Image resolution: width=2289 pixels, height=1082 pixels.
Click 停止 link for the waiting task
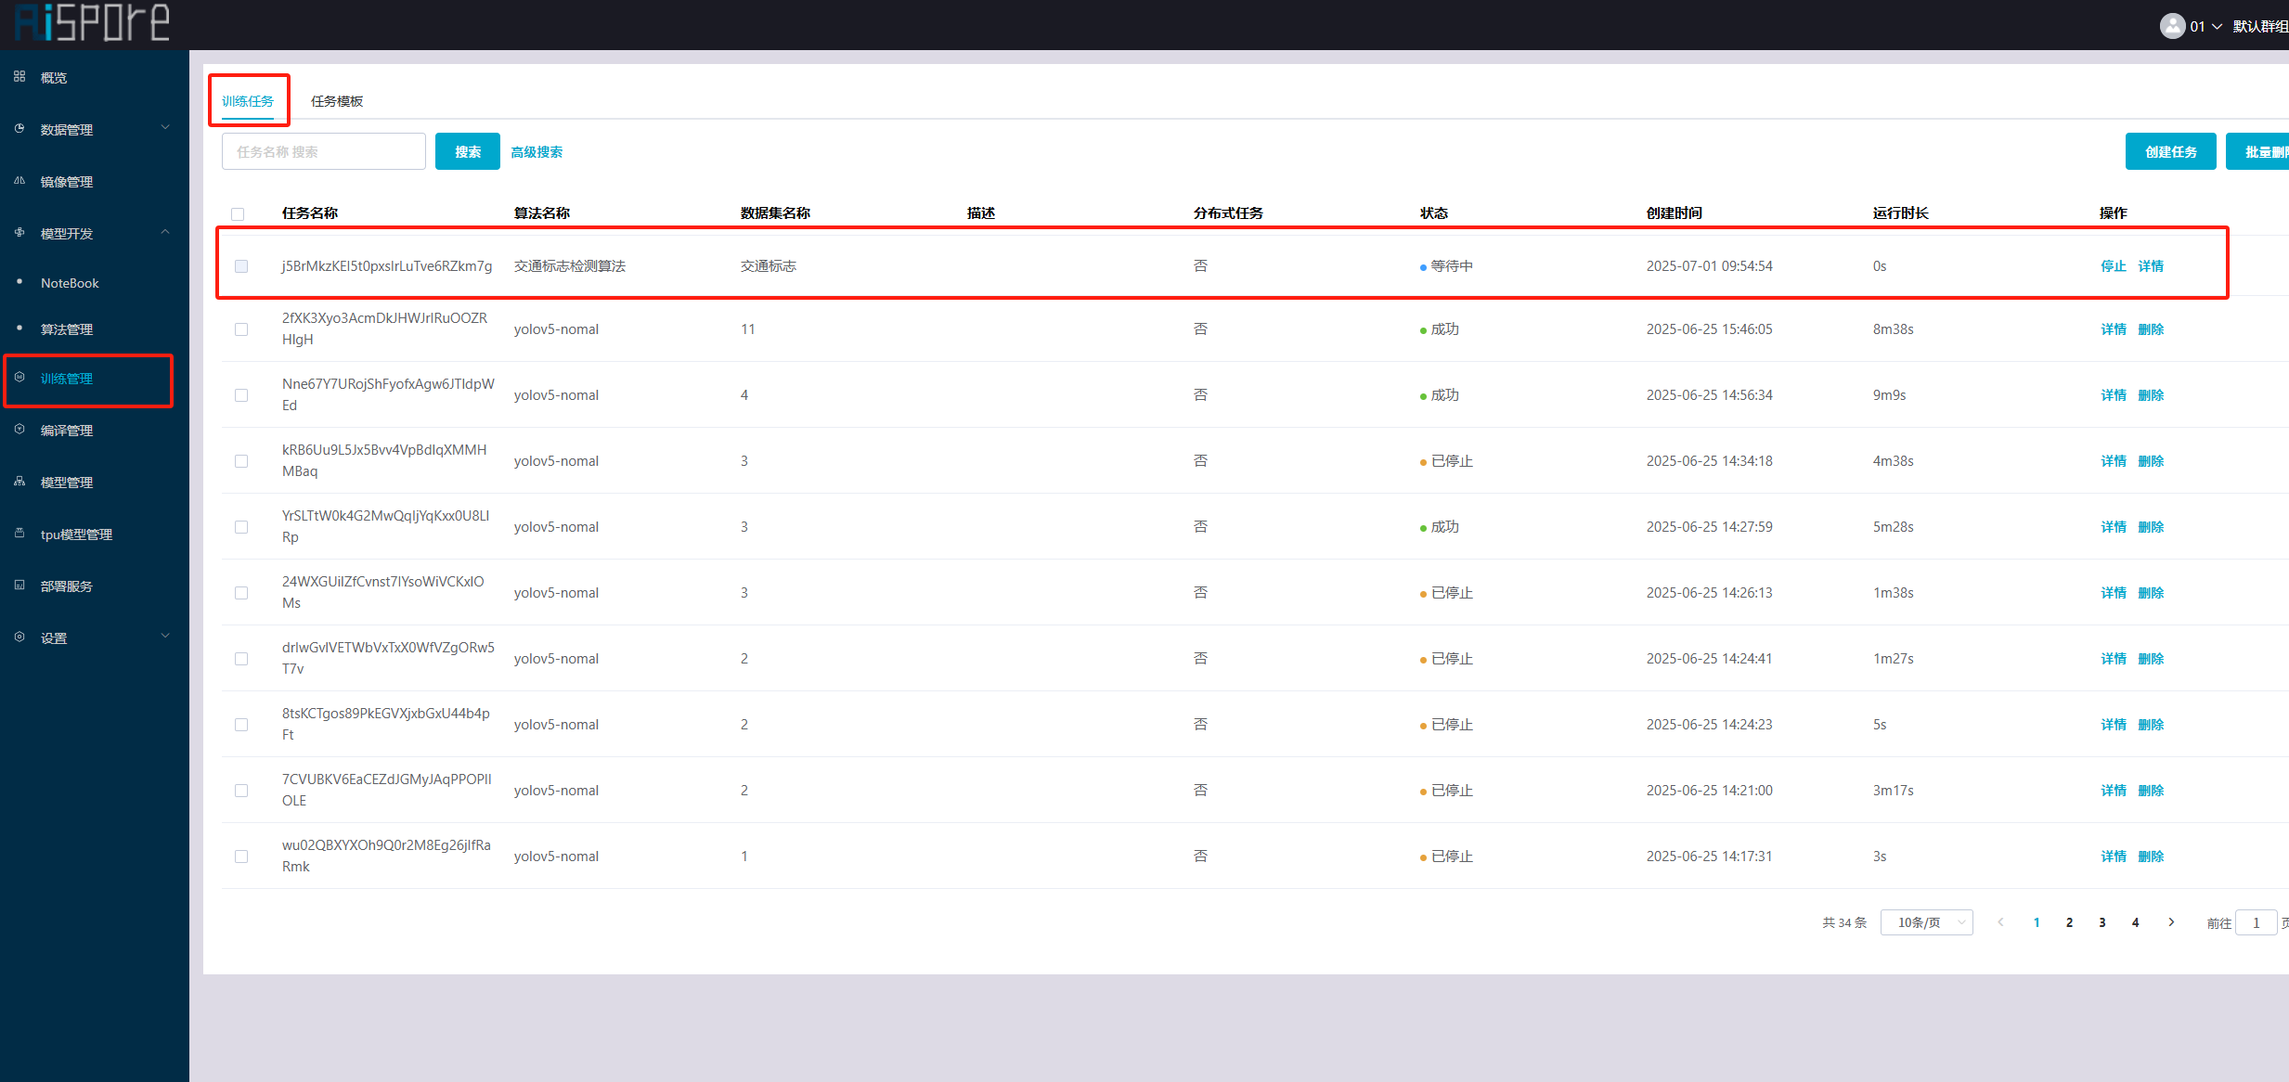click(x=2113, y=266)
